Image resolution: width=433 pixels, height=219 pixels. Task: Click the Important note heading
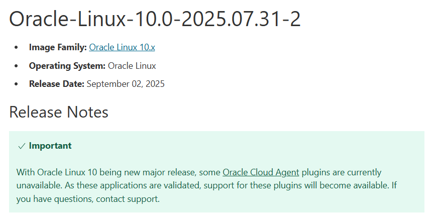click(x=50, y=146)
